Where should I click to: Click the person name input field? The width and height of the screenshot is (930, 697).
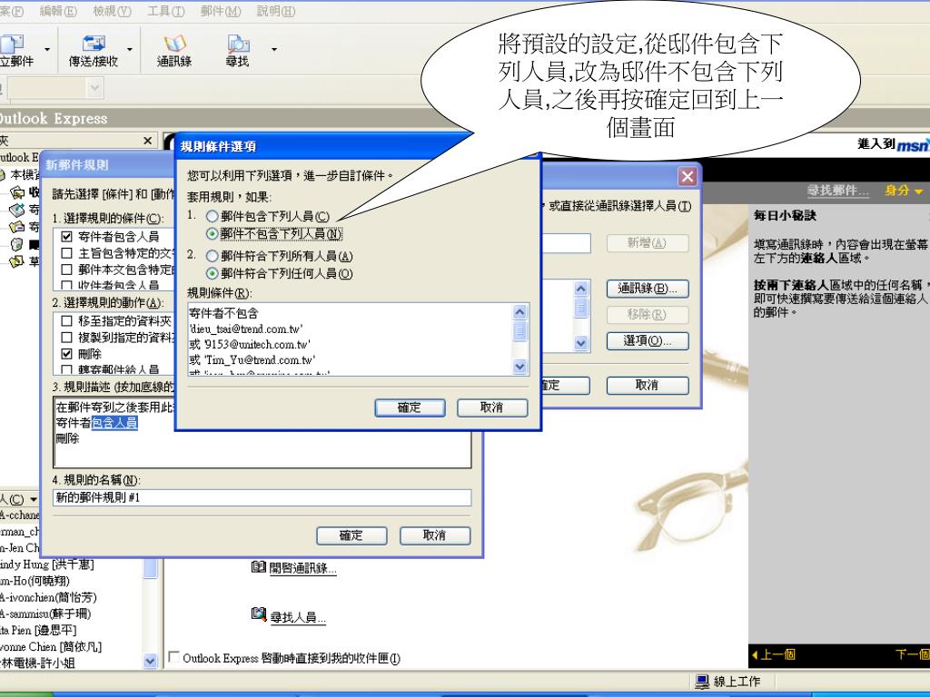567,243
